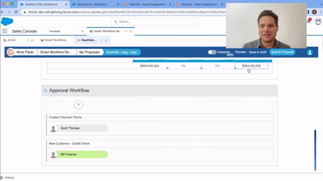Click the browser forward arrow

click(x=9, y=12)
